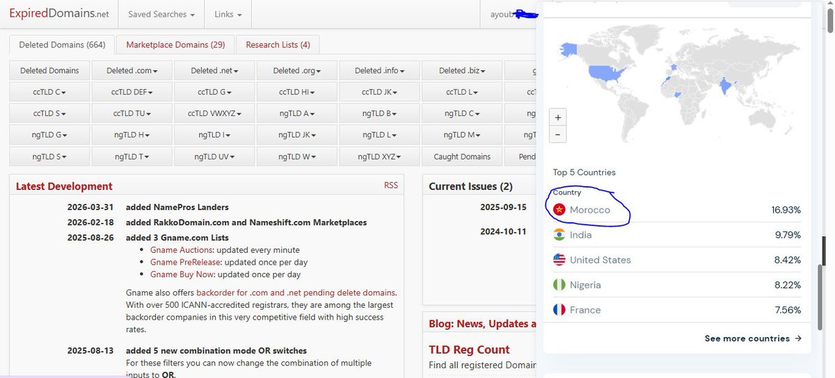This screenshot has height=378, width=835.
Task: Click the Current Issues (2) heading
Action: (x=470, y=186)
